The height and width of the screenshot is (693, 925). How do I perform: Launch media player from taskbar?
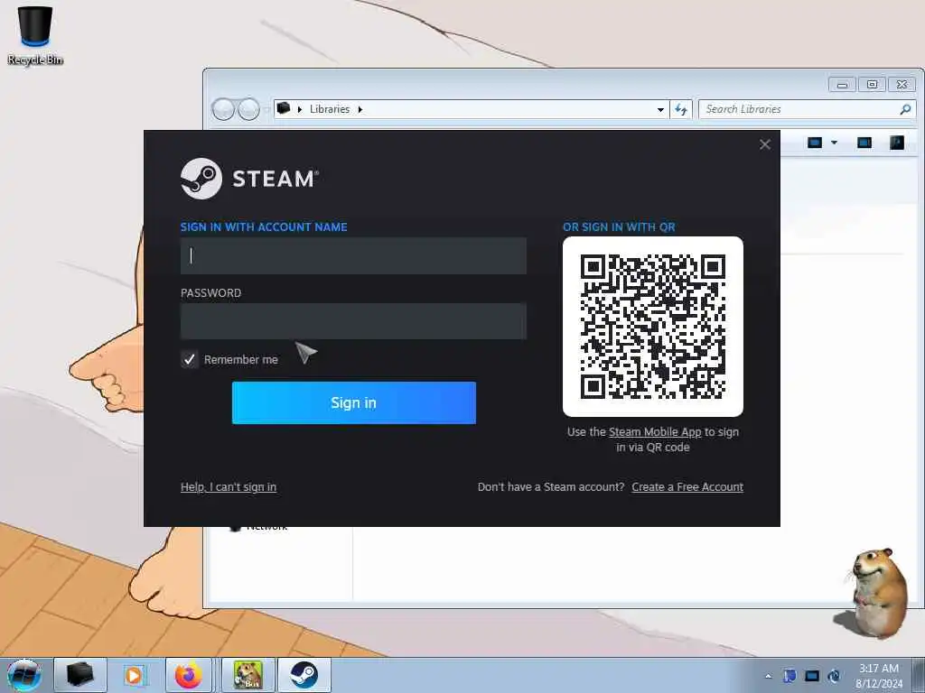pos(134,675)
